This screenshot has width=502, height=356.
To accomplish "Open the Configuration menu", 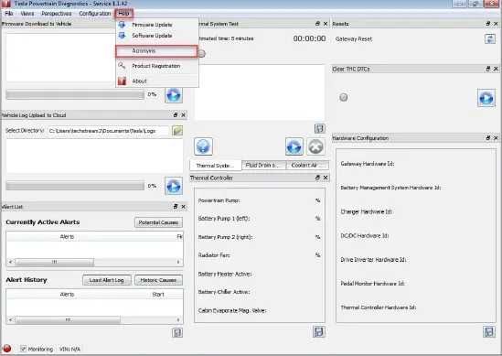I will tap(95, 13).
